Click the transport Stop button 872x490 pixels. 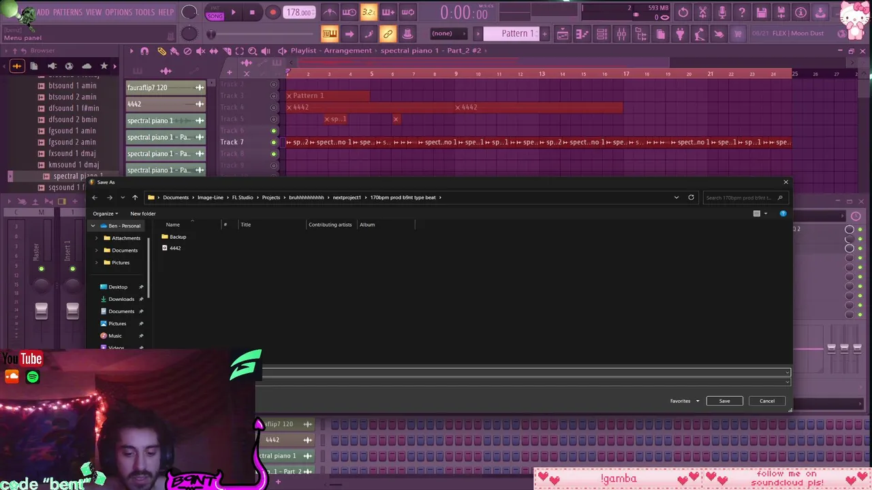click(252, 12)
